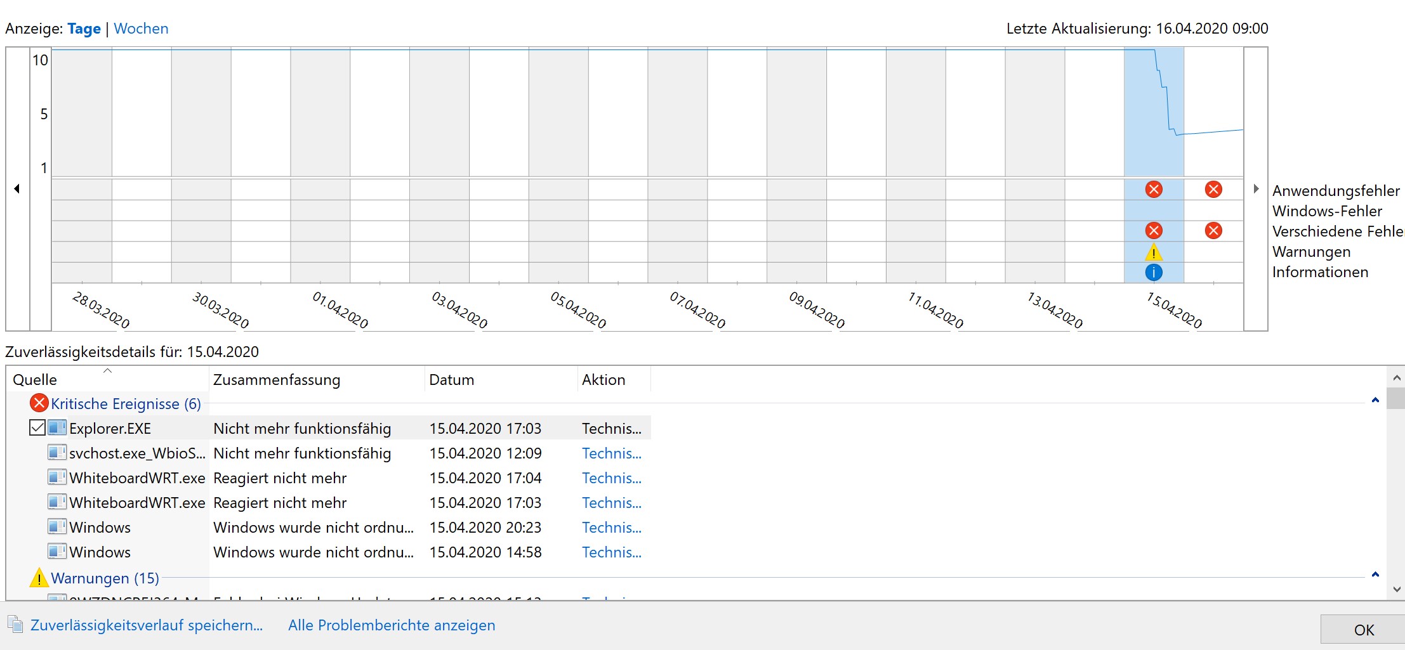1405x650 pixels.
Task: Click the Verschiedene Fehler legend label
Action: tap(1338, 231)
